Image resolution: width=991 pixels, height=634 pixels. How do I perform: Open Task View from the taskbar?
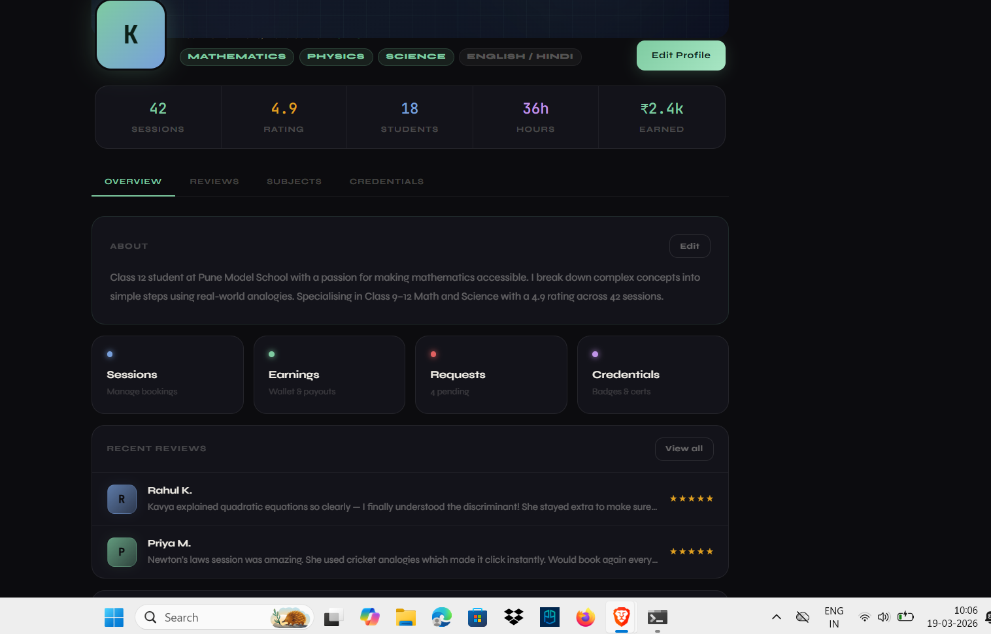(334, 618)
